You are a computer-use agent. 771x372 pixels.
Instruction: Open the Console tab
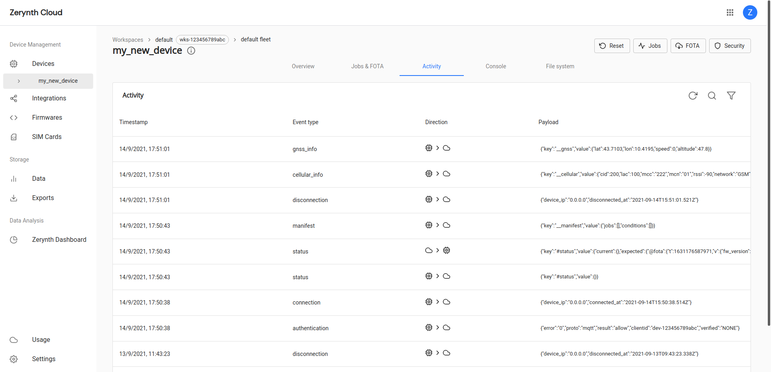[496, 66]
